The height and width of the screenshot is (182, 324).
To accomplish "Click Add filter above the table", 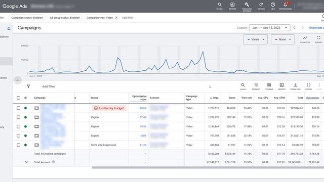I will 49,86.
